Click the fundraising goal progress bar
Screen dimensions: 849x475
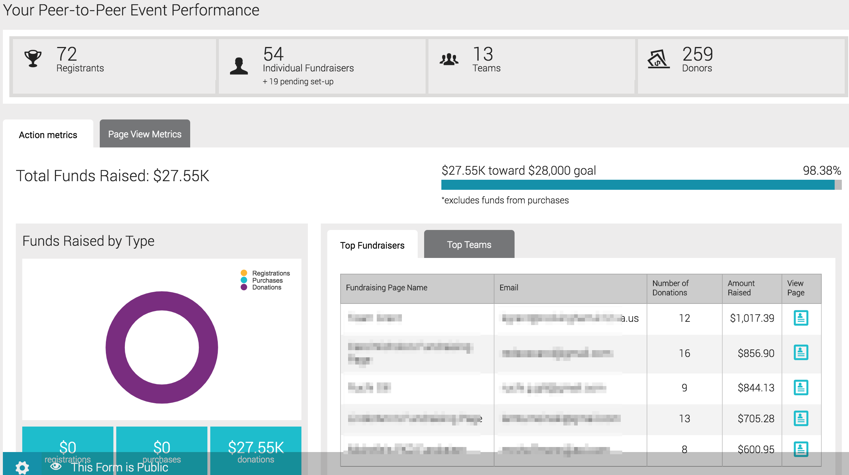(641, 185)
